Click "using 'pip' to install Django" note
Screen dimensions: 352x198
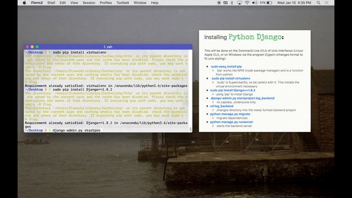tap(234, 94)
